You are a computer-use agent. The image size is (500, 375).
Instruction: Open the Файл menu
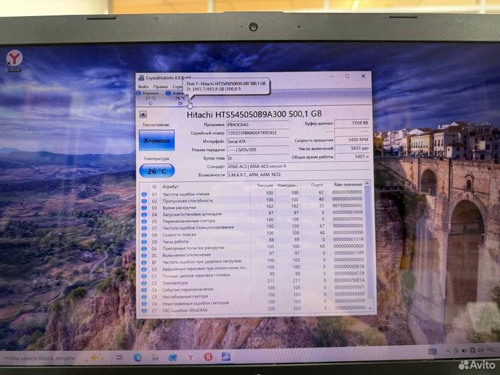[143, 86]
